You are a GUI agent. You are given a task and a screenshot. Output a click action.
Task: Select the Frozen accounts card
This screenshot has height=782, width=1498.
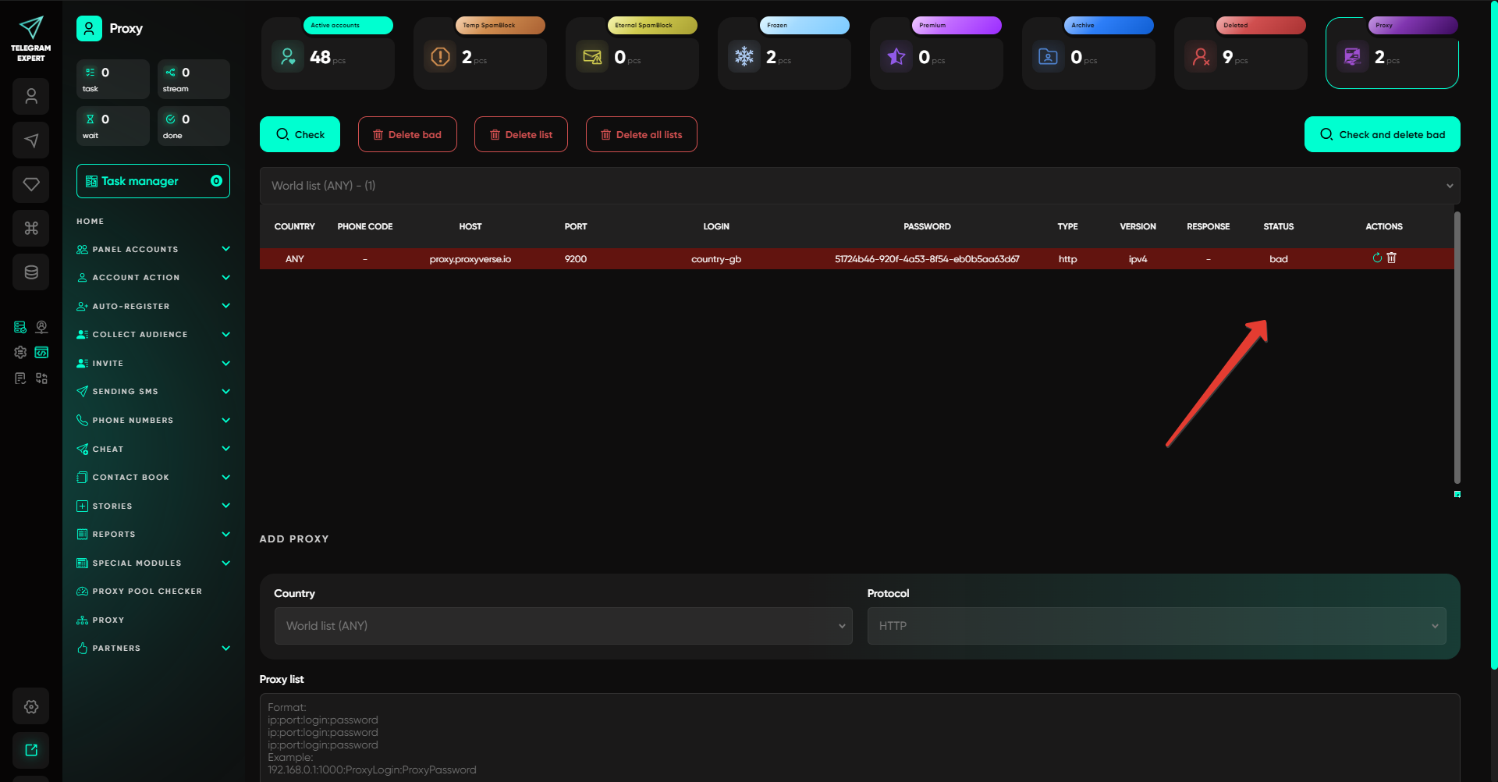tap(784, 53)
